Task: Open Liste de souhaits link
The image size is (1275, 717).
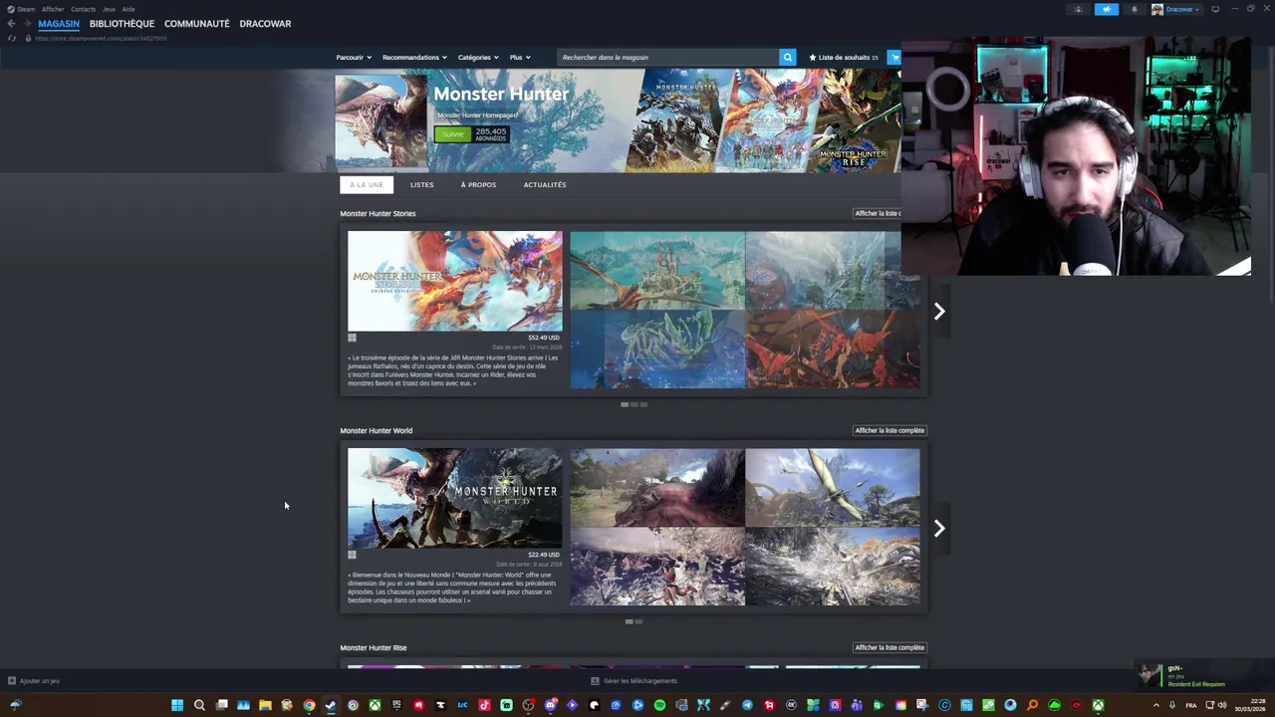Action: pos(844,57)
